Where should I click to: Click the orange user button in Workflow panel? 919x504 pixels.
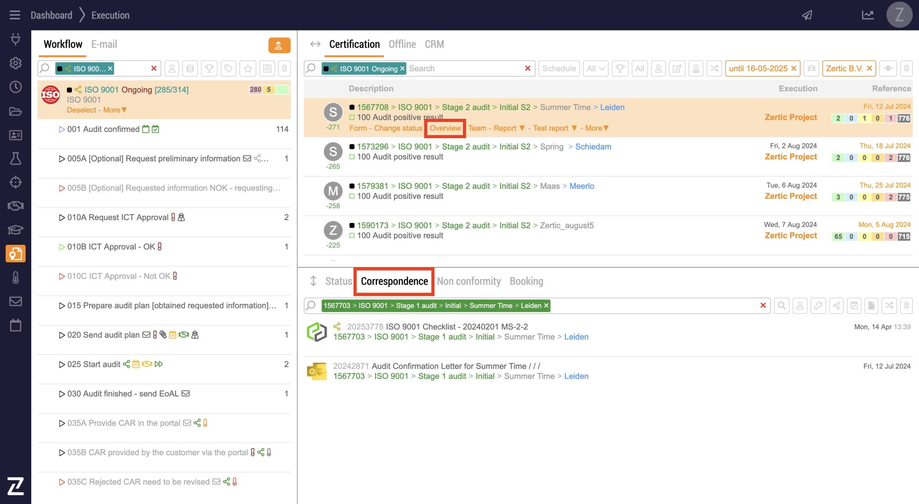pos(279,45)
